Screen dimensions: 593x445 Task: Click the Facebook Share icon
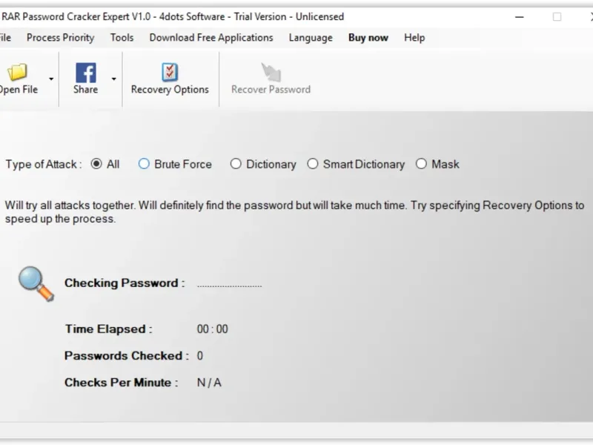(x=85, y=73)
